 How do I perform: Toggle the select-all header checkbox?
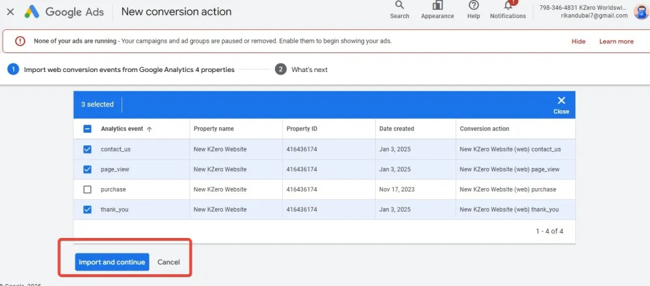(87, 128)
